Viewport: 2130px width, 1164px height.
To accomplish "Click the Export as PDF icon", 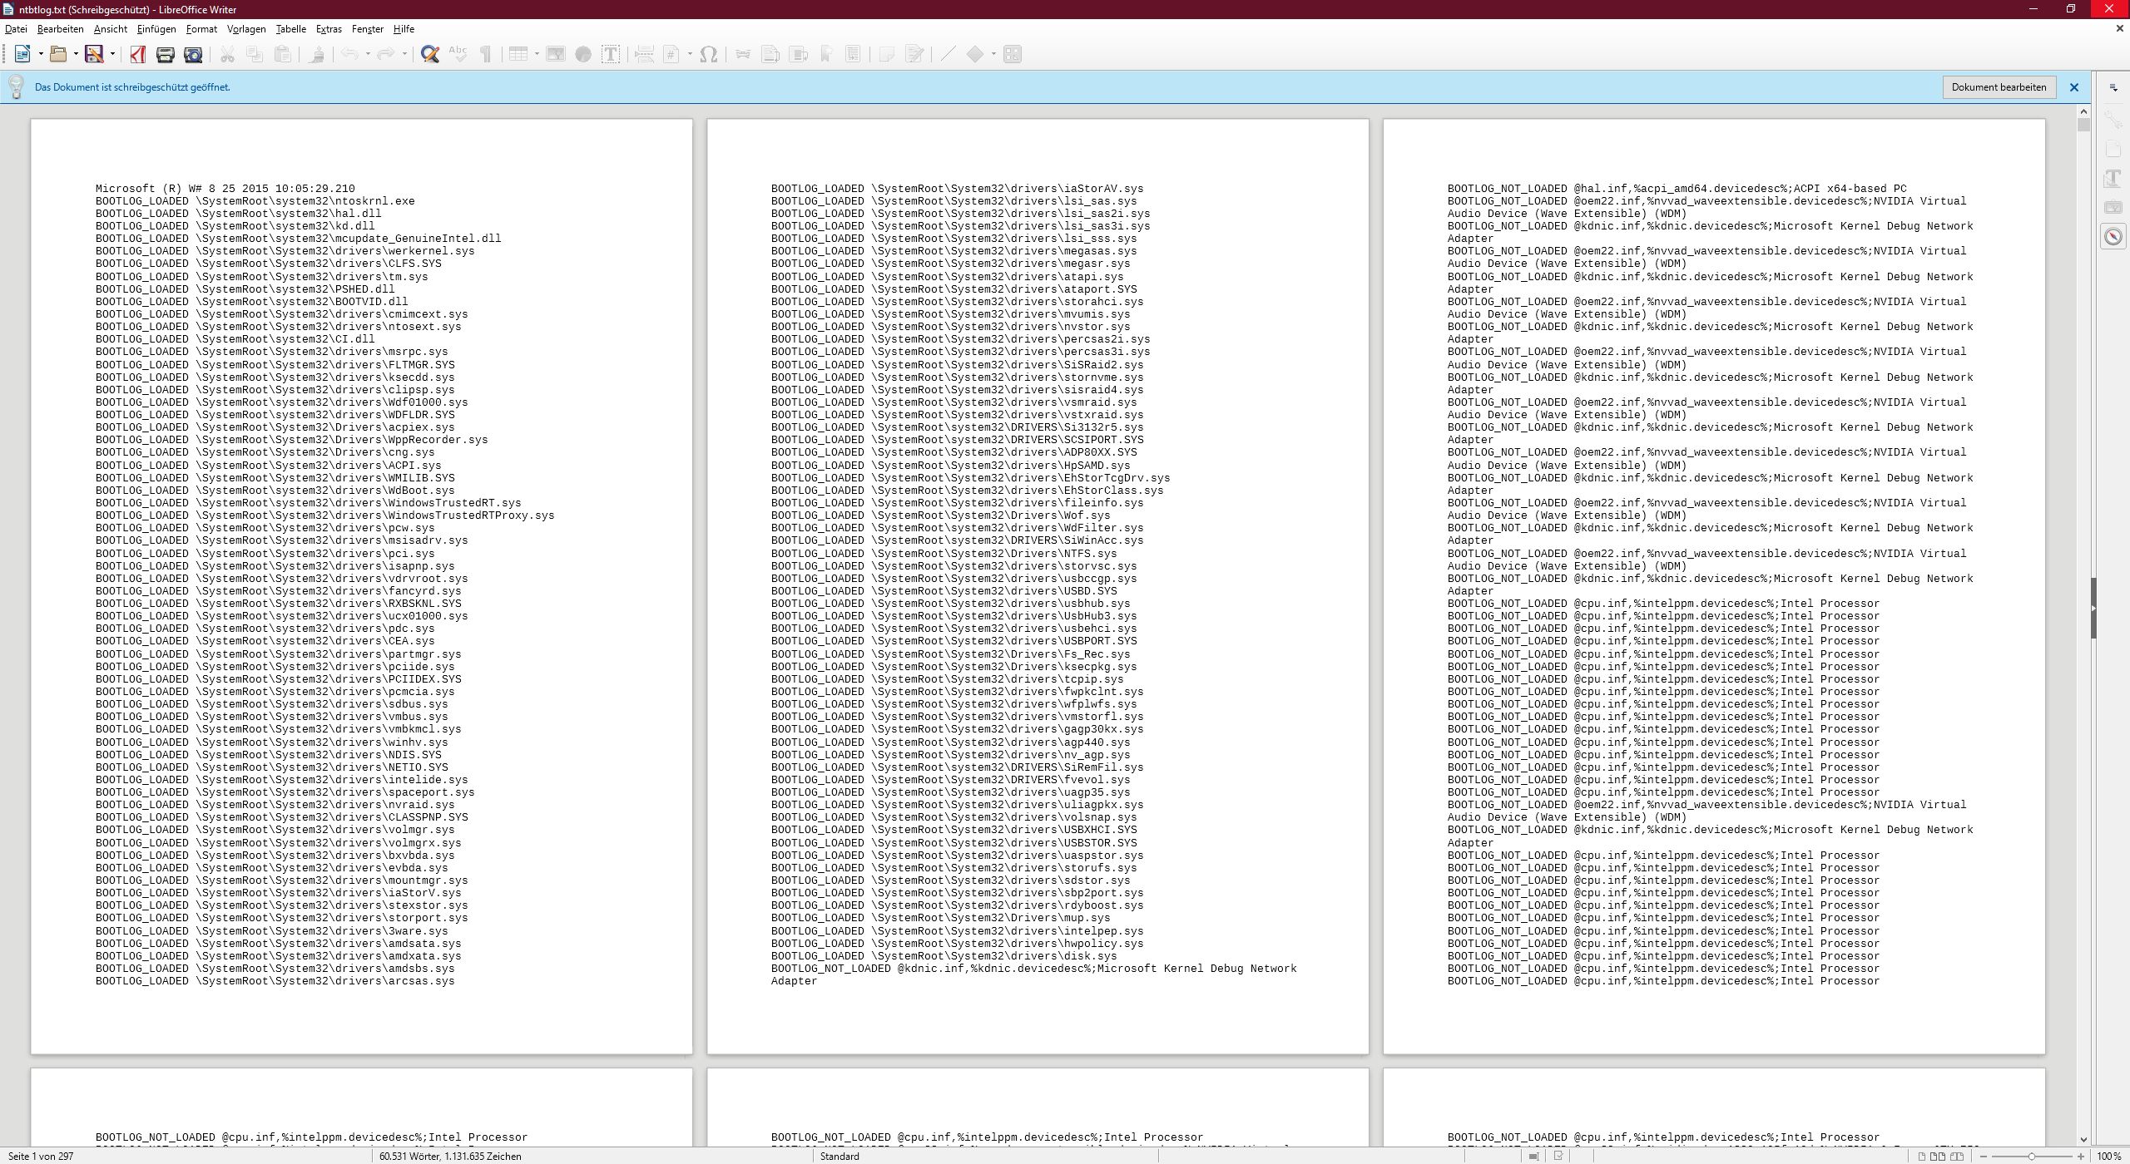I will point(138,55).
